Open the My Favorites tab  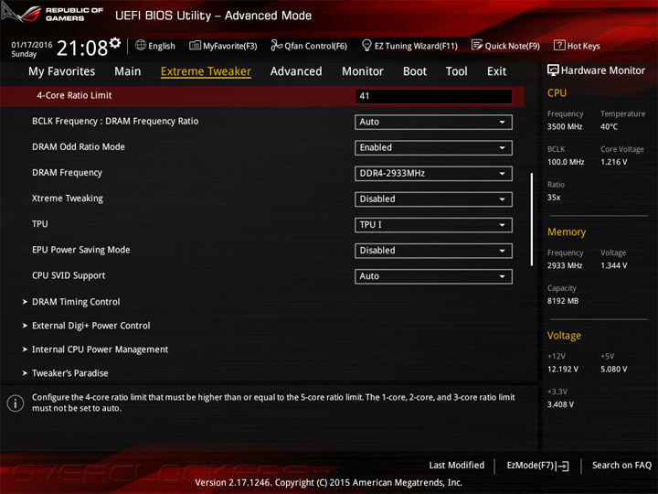click(x=62, y=71)
